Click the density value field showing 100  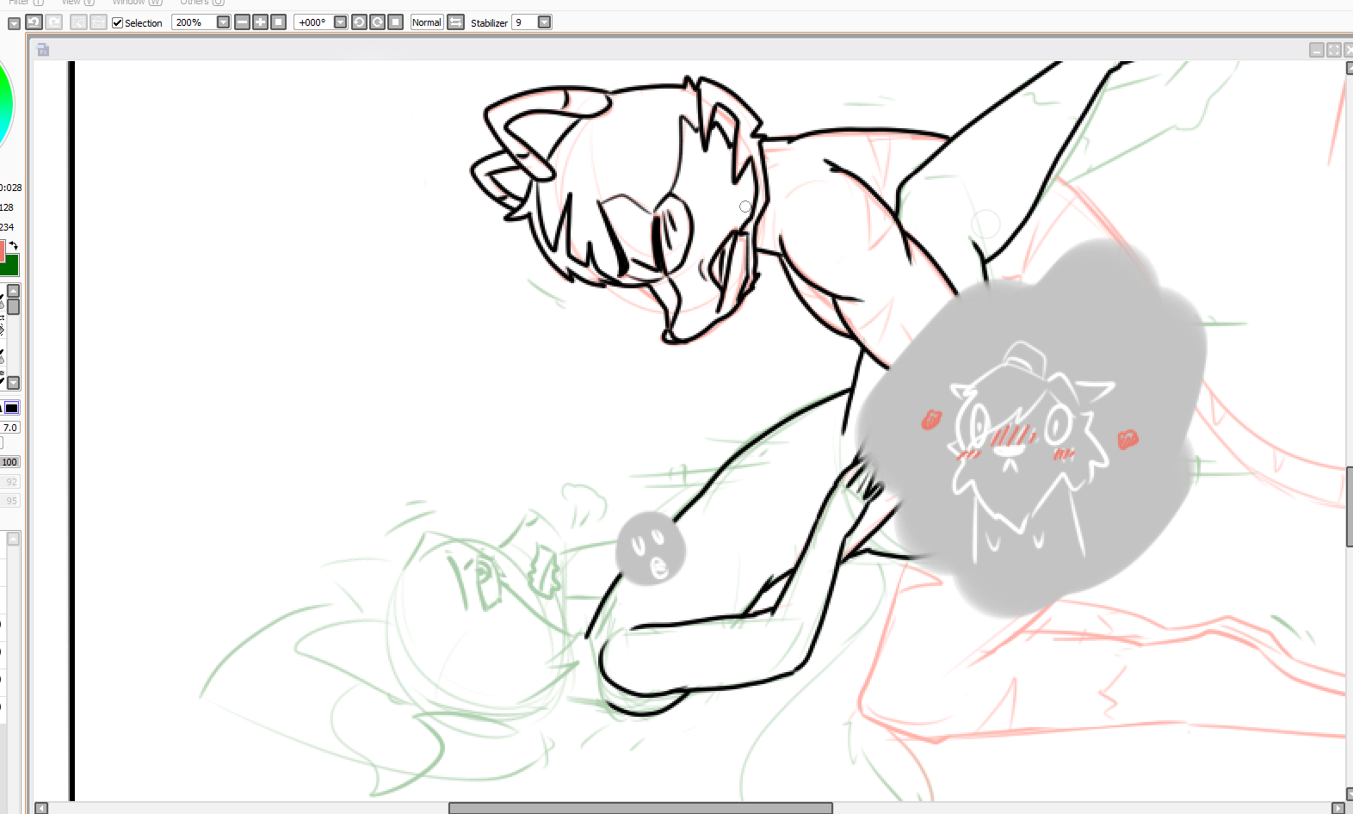(x=9, y=462)
